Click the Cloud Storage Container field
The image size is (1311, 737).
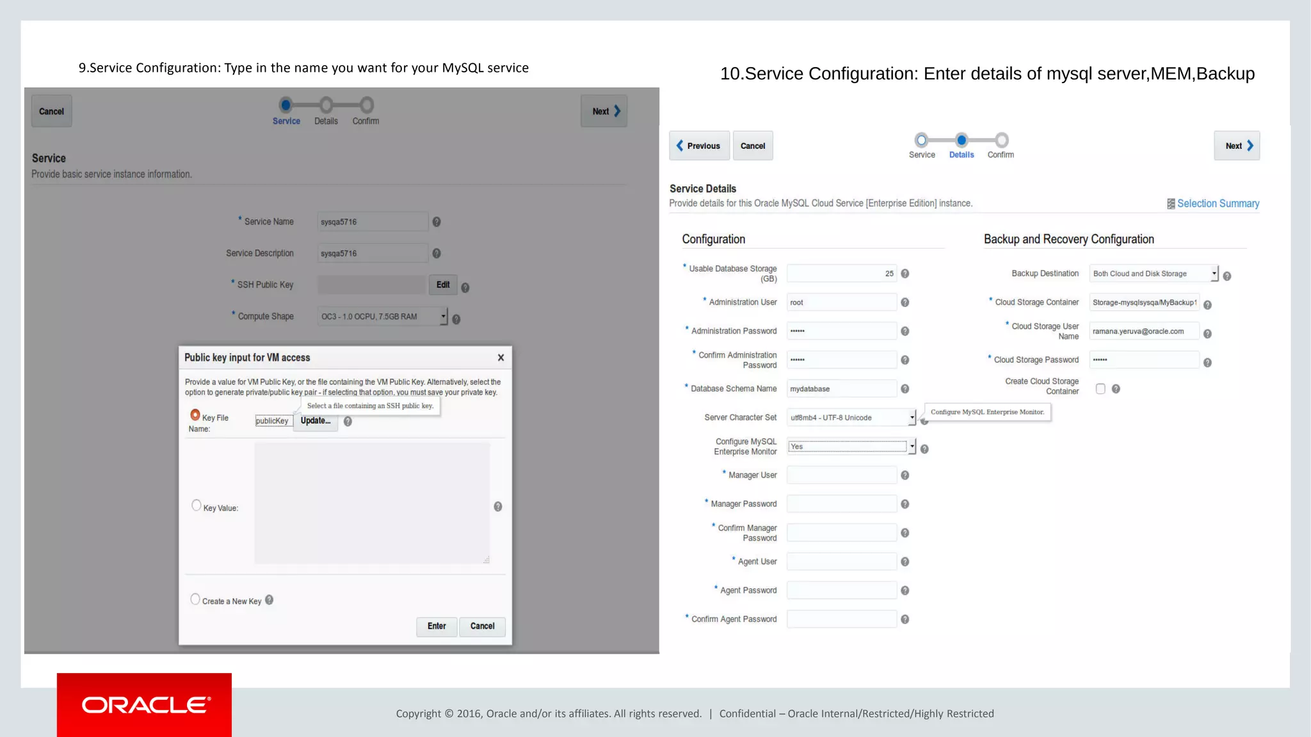coord(1145,302)
